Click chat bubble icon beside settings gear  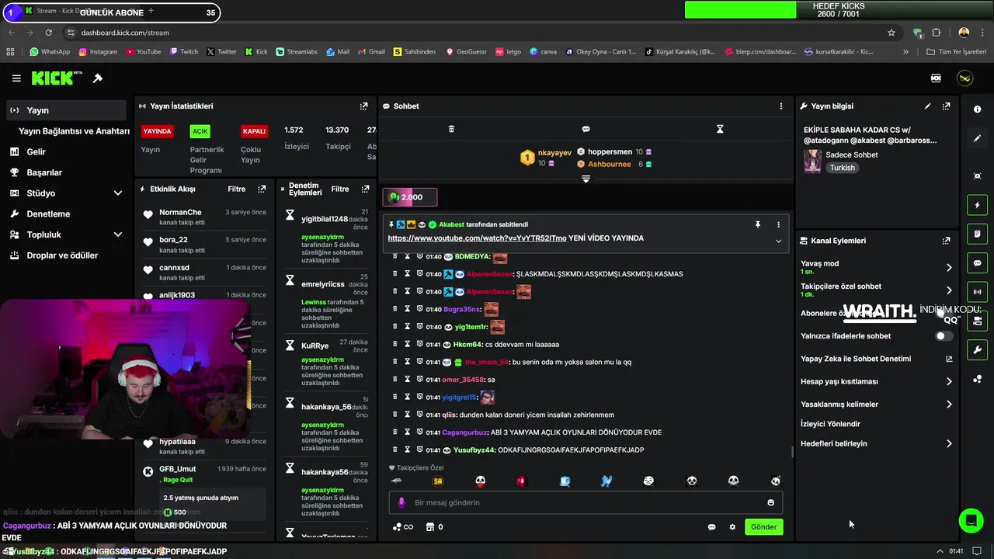click(711, 527)
